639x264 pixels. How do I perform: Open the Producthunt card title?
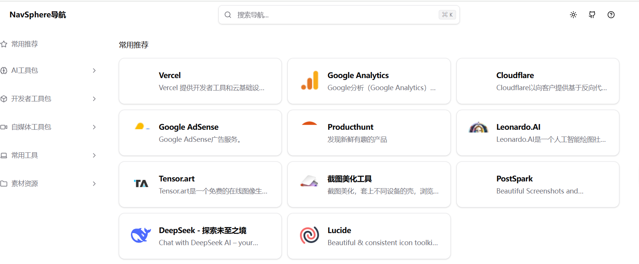(350, 127)
